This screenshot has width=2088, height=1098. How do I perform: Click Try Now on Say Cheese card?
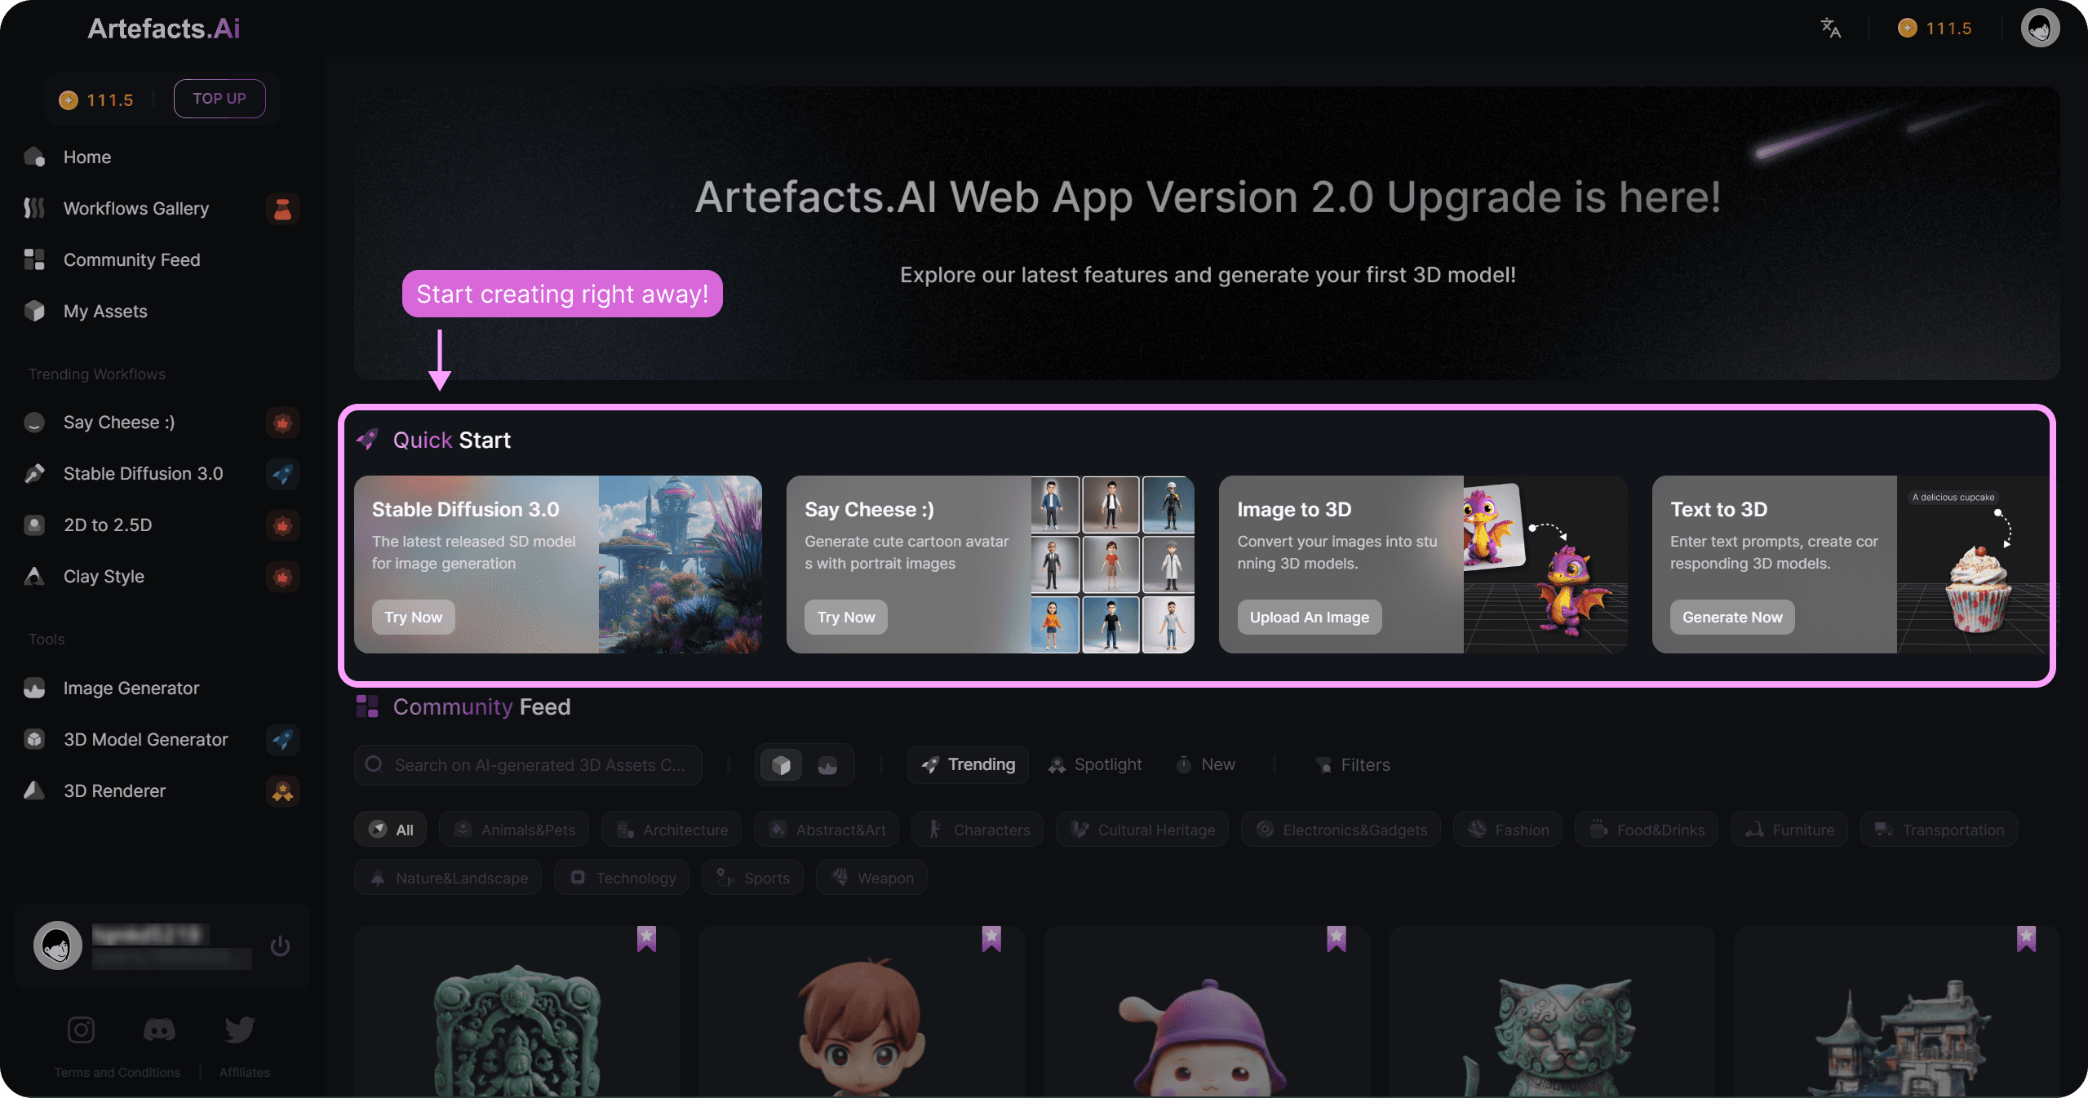846,618
